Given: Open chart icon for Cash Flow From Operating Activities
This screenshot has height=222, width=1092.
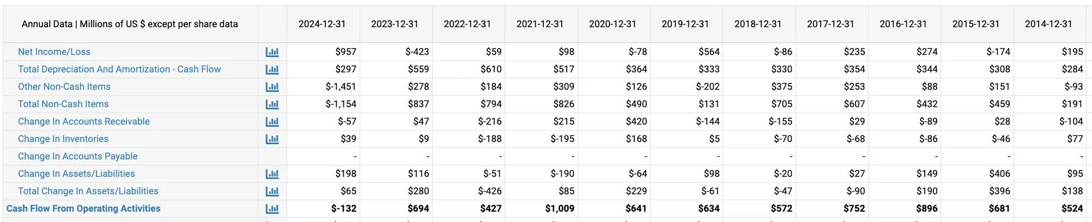Looking at the screenshot, I should [x=272, y=209].
